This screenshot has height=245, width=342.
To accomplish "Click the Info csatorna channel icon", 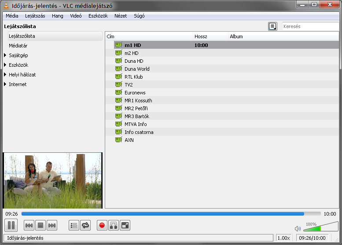I will coord(119,132).
